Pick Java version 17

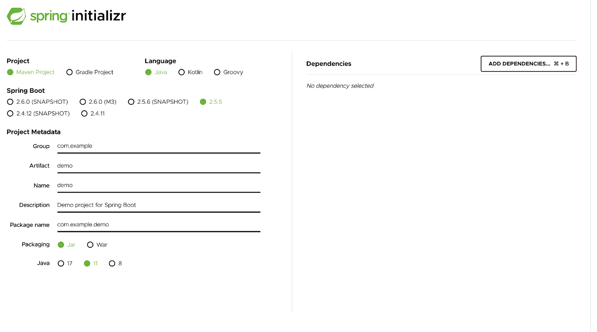(65, 263)
